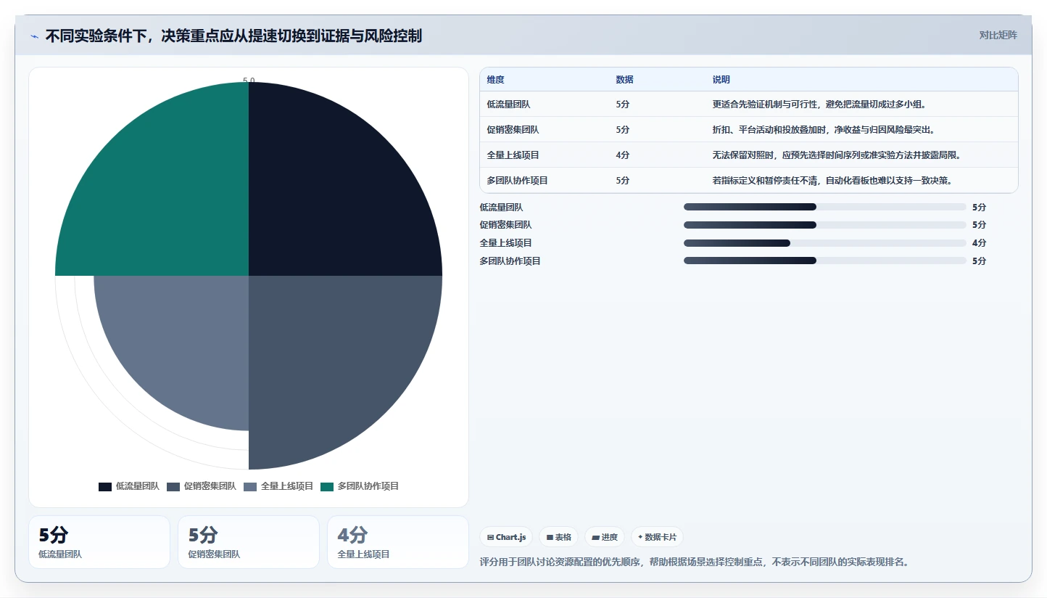
Task: Click the 低流量团队 legend label
Action: (137, 486)
